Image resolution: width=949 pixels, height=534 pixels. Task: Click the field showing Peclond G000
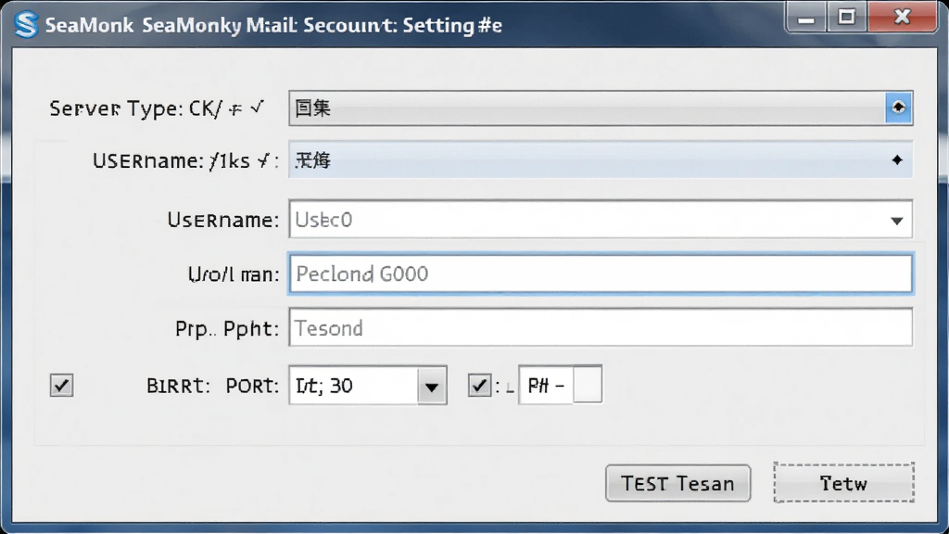coord(601,273)
